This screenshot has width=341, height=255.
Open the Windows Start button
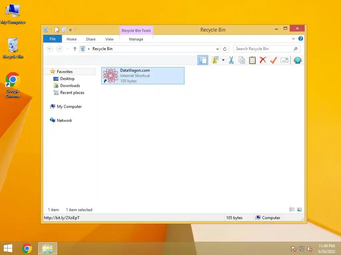pos(8,248)
